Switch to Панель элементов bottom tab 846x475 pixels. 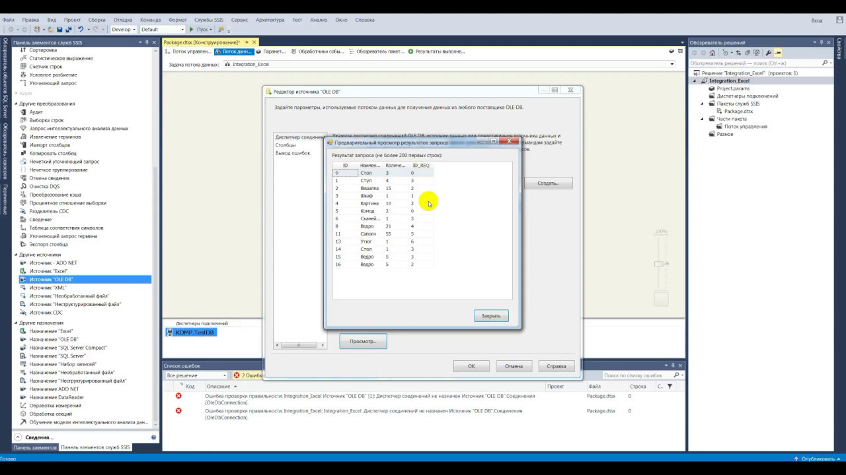tap(36, 447)
